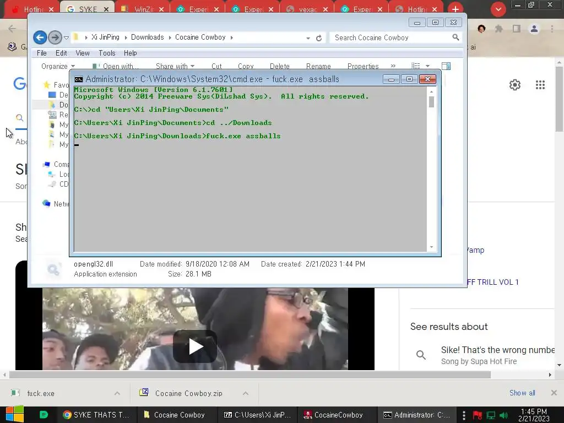Select Xi JinPing in the breadcrumb path

105,37
